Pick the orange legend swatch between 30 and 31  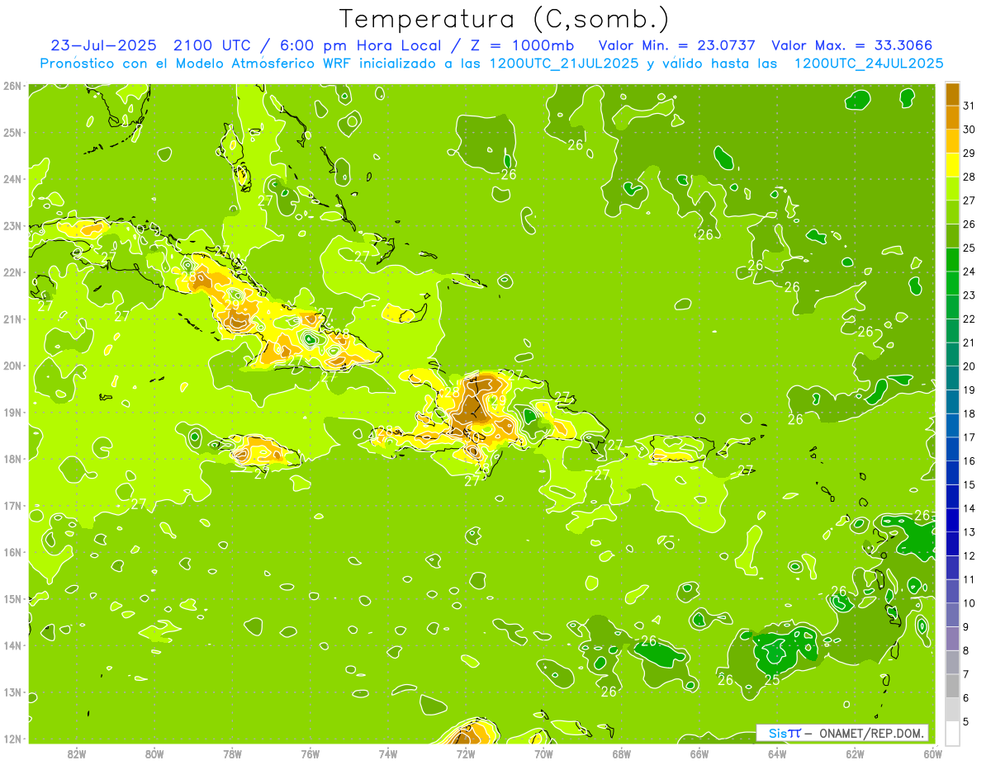click(x=952, y=117)
